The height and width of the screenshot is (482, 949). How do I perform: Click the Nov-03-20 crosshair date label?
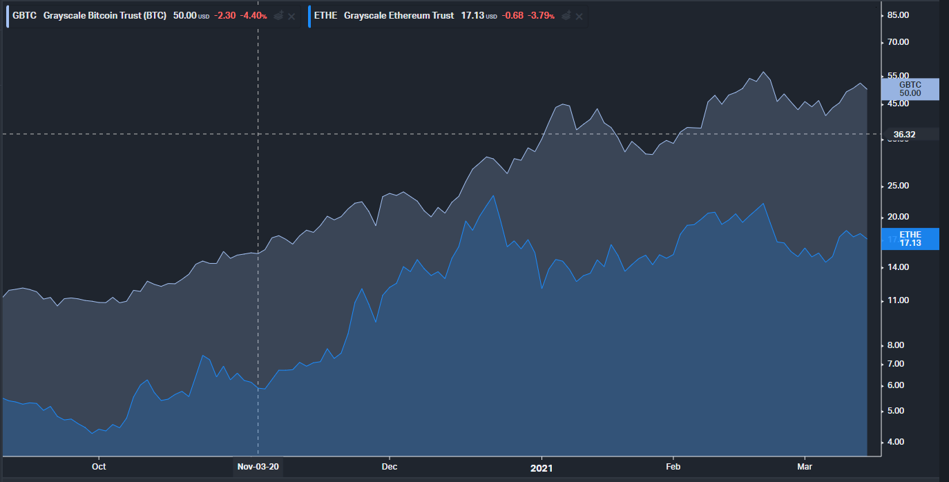click(258, 467)
